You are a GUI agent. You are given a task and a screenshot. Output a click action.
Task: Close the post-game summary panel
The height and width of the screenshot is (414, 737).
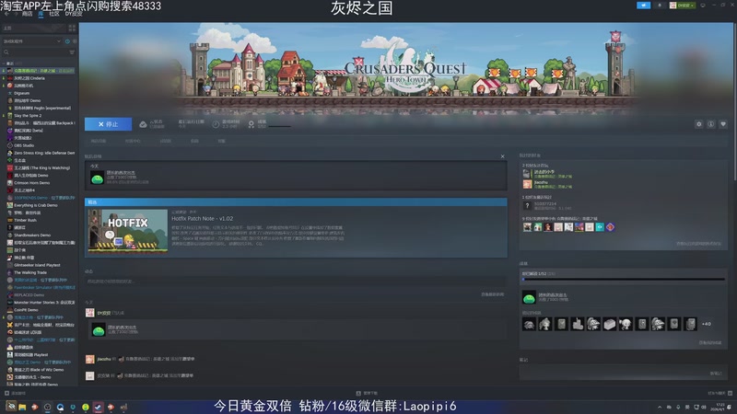[x=502, y=156]
